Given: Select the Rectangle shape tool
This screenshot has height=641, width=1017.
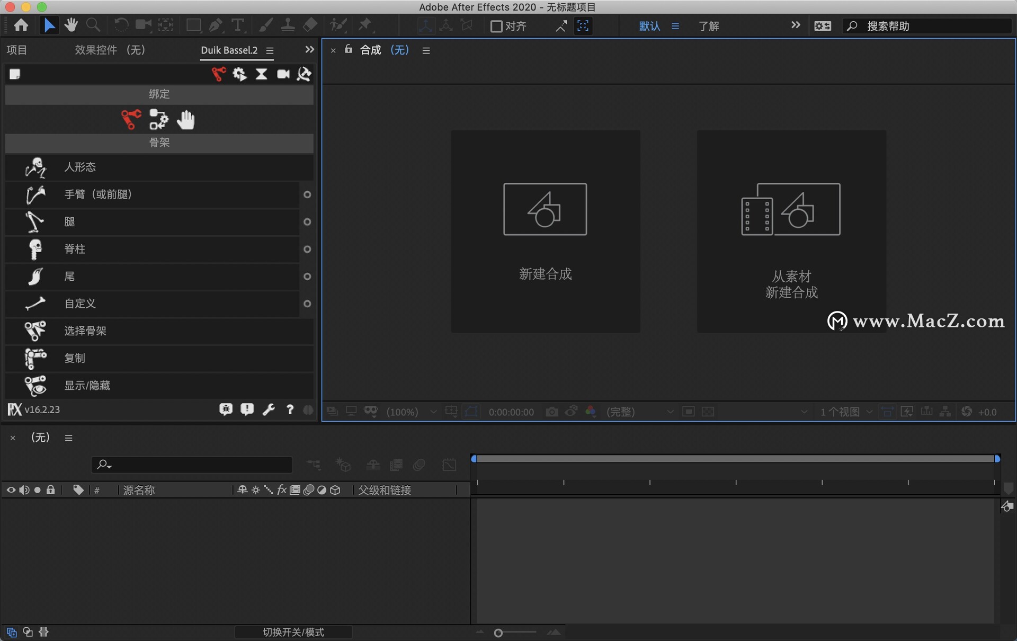Looking at the screenshot, I should (x=193, y=25).
